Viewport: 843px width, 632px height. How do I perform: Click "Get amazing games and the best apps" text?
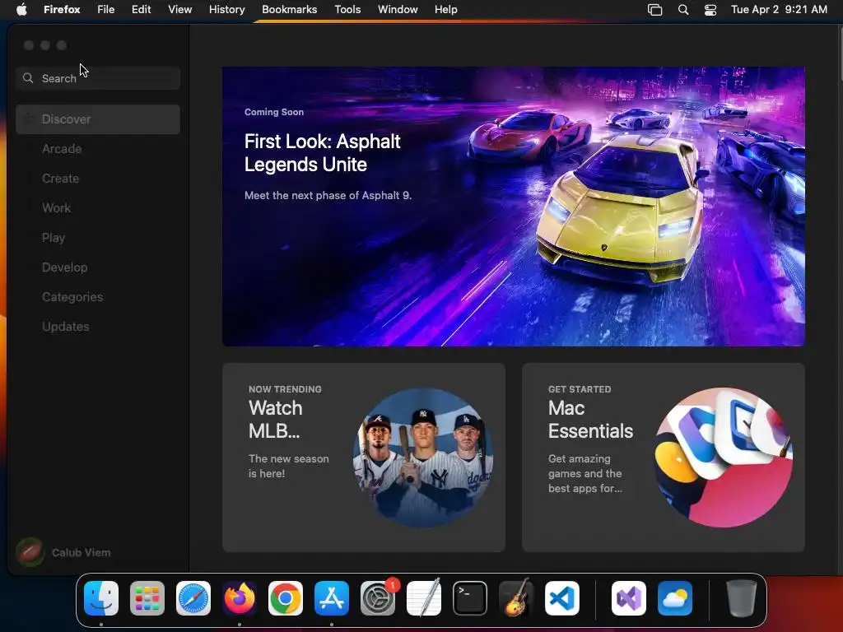click(585, 473)
